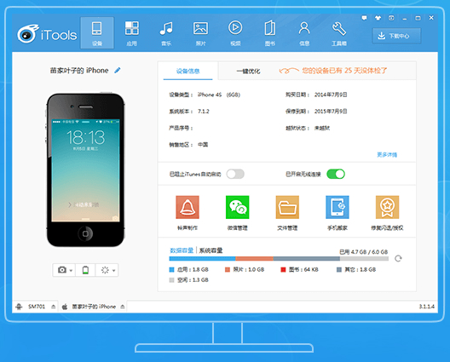Viewport: 450px width, 362px height.
Task: Click the battery icon below the phone
Action: (x=85, y=270)
